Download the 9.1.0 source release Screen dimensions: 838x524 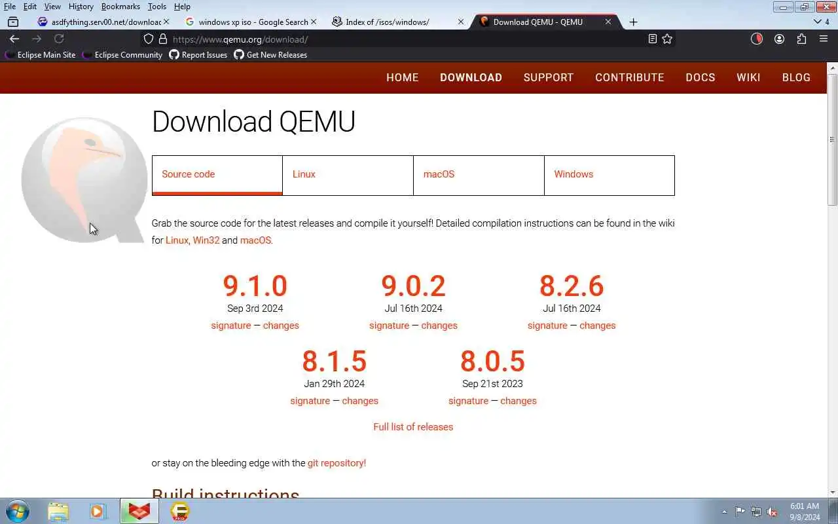pyautogui.click(x=255, y=286)
